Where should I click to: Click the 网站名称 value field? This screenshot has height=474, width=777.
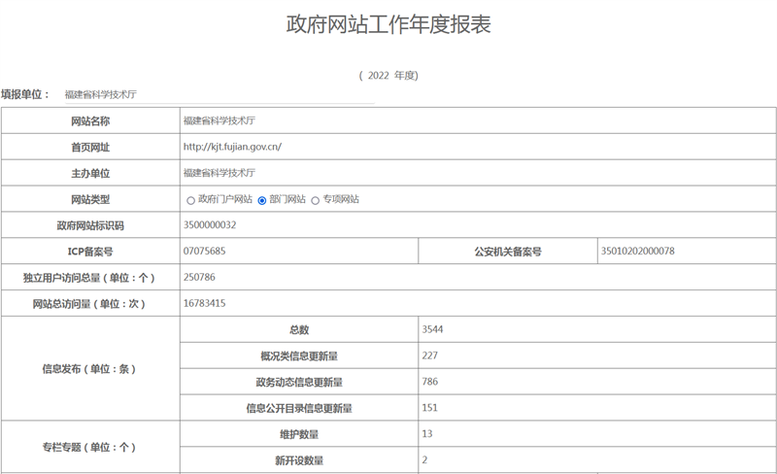click(219, 121)
